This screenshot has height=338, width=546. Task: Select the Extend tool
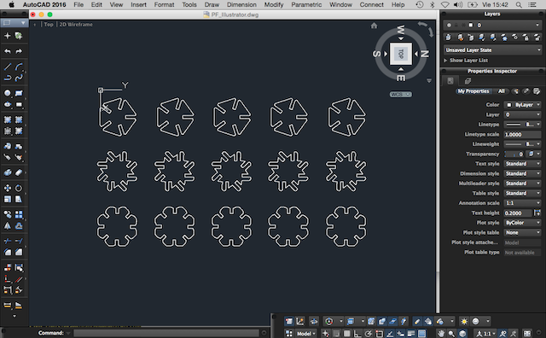coord(19,241)
